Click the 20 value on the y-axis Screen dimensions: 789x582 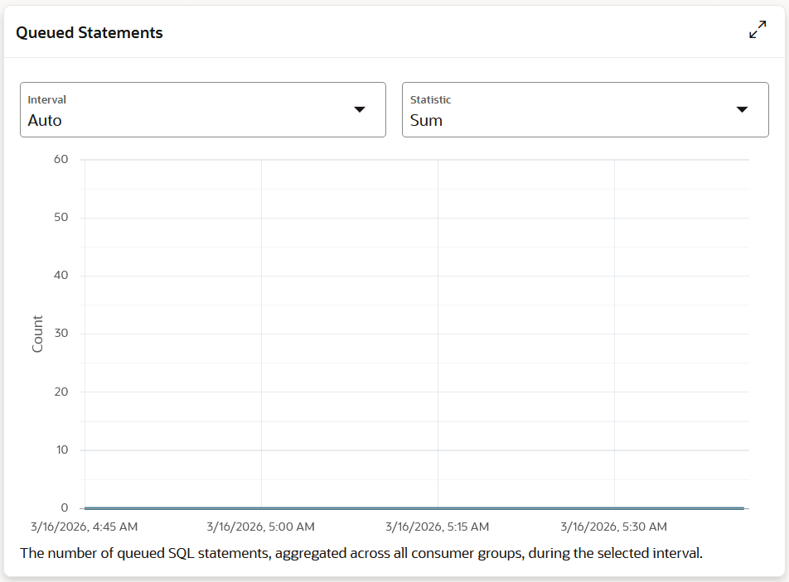61,392
